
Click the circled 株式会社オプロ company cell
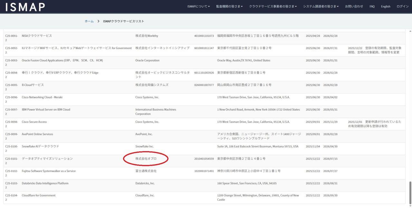point(146,159)
